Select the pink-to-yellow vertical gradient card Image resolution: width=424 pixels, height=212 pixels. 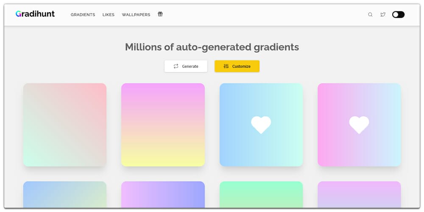click(x=163, y=125)
